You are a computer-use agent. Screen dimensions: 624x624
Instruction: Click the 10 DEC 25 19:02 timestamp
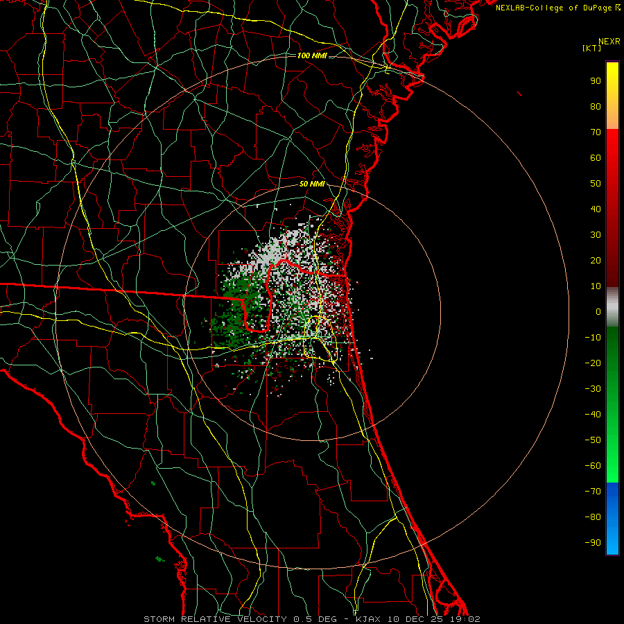(x=434, y=619)
